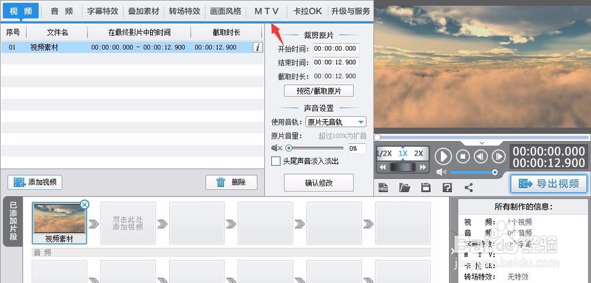Set the playback speed to 1X
Viewport: 591px width, 283px height.
point(403,153)
